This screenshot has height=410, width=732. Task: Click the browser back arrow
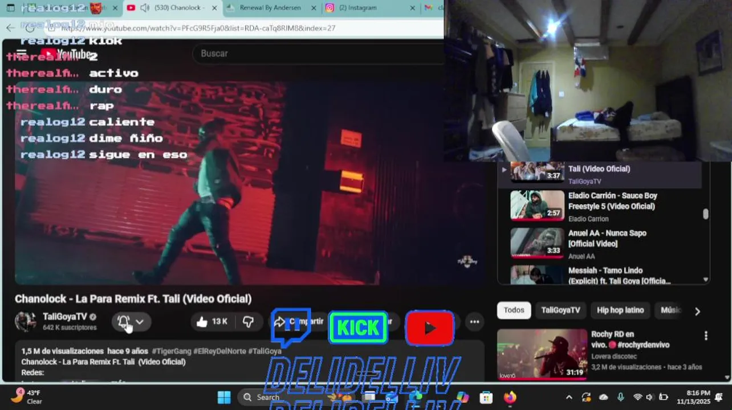[10, 28]
